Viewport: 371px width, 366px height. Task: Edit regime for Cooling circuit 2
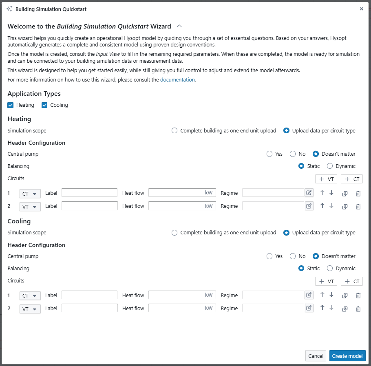pos(309,308)
